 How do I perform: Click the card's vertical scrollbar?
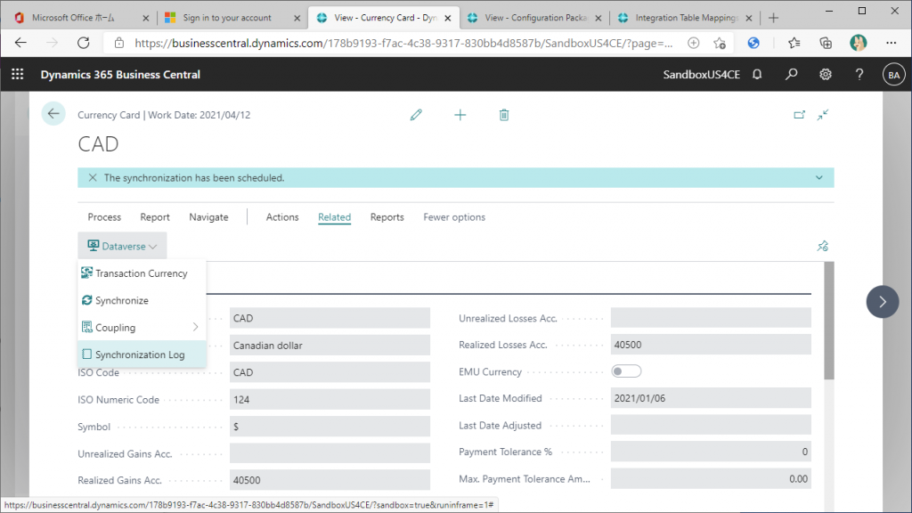click(829, 321)
